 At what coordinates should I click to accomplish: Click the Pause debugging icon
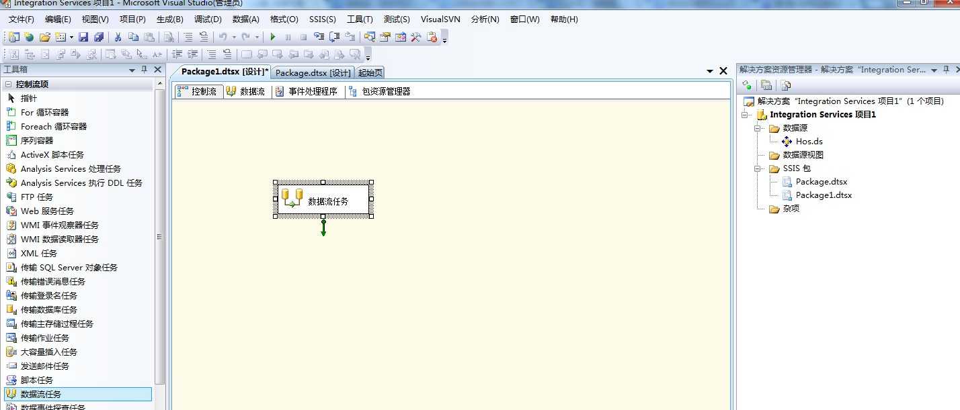pos(288,38)
